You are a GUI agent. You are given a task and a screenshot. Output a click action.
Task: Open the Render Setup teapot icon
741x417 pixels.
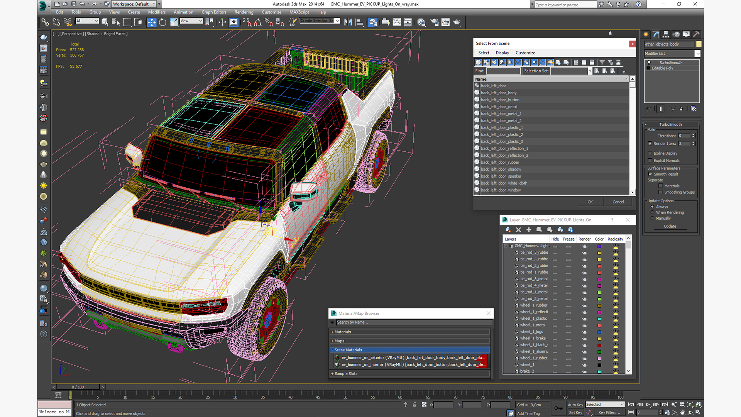point(435,22)
